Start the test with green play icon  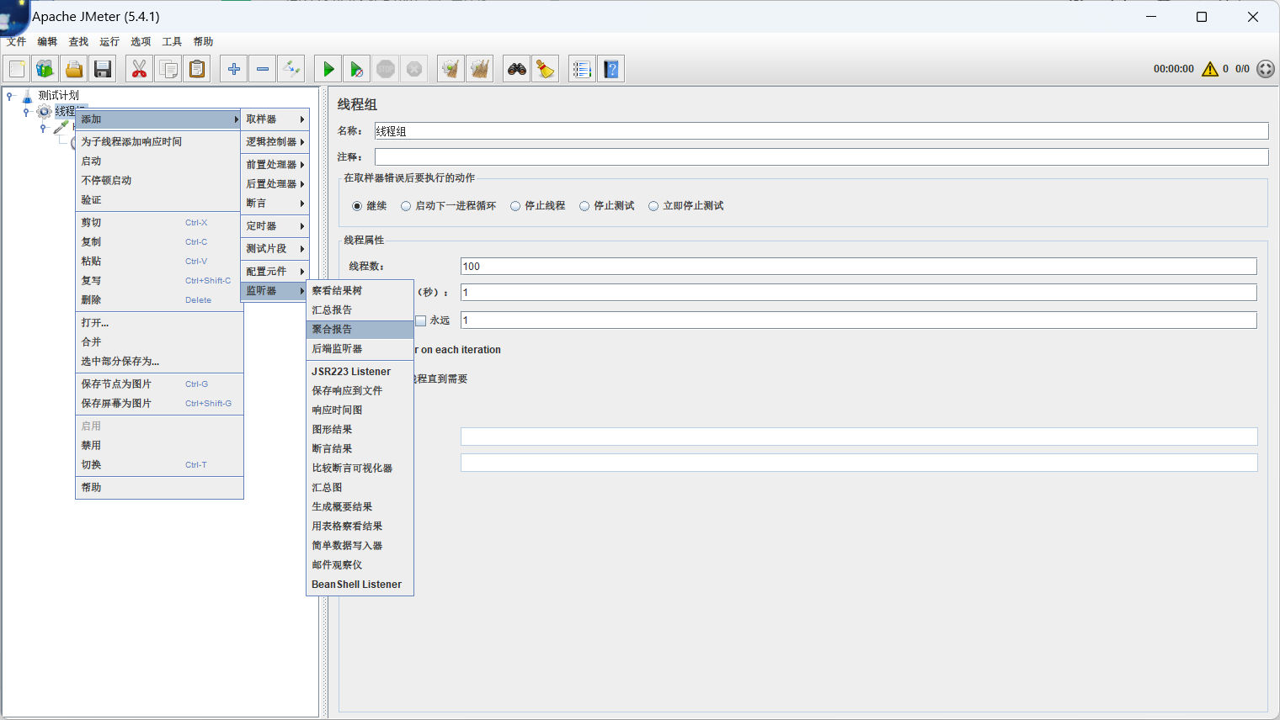point(328,69)
